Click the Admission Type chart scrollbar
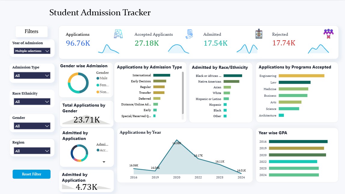 183,93
